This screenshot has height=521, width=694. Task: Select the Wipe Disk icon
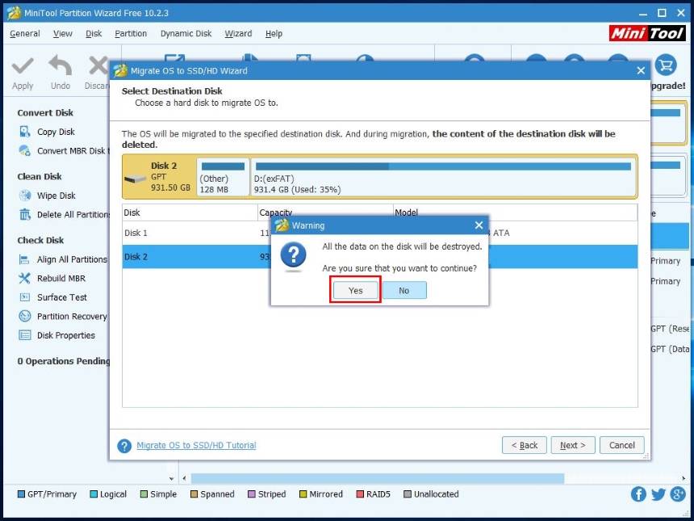point(25,195)
